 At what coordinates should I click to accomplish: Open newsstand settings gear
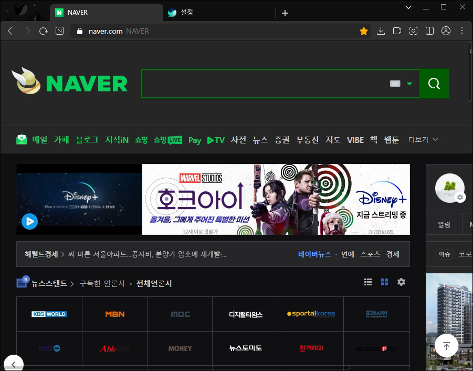tap(401, 282)
